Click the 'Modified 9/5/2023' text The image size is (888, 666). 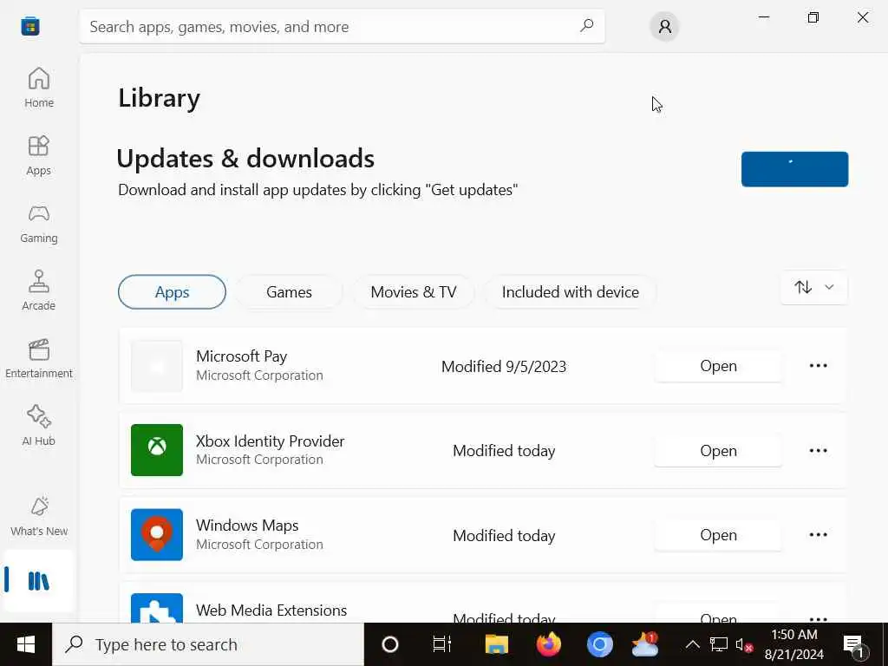coord(504,367)
